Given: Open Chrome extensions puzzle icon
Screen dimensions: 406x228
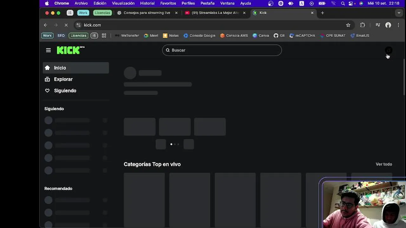Looking at the screenshot, I should pos(363,25).
